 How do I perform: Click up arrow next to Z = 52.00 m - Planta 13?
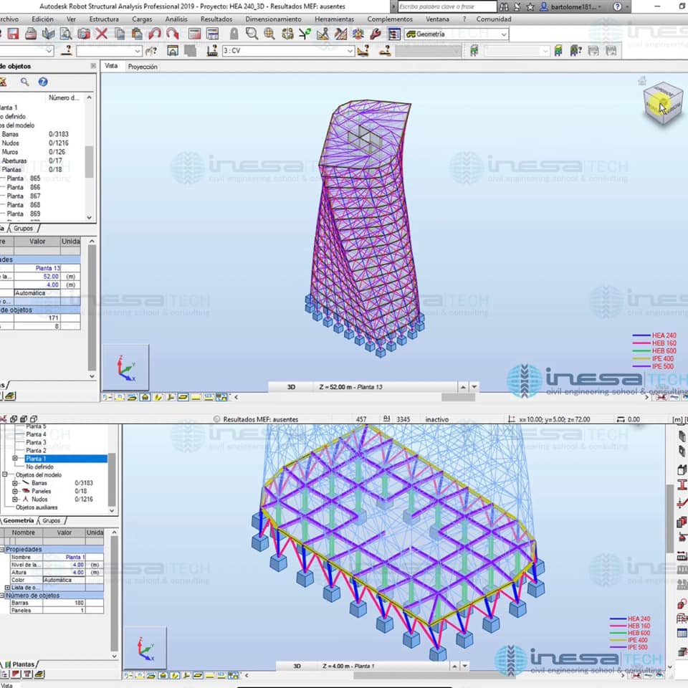(463, 387)
